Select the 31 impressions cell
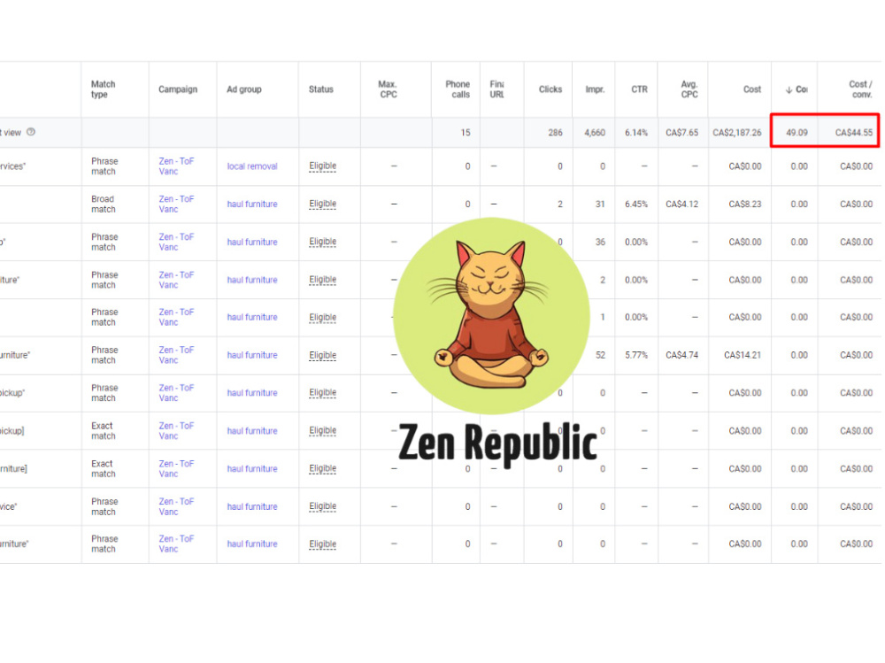This screenshot has width=885, height=663. (600, 204)
